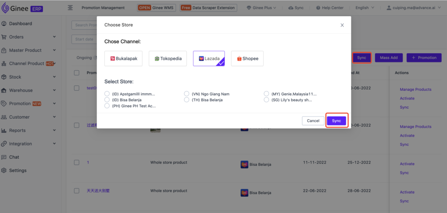Click the Chat bubble icon
This screenshot has height=213, width=447.
[4, 157]
